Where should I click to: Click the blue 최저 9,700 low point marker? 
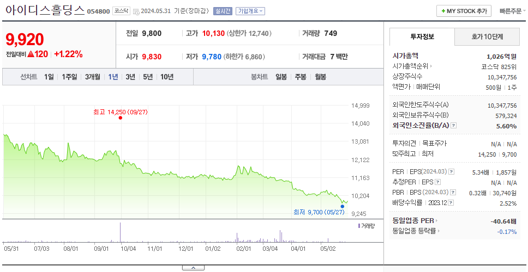pos(343,206)
